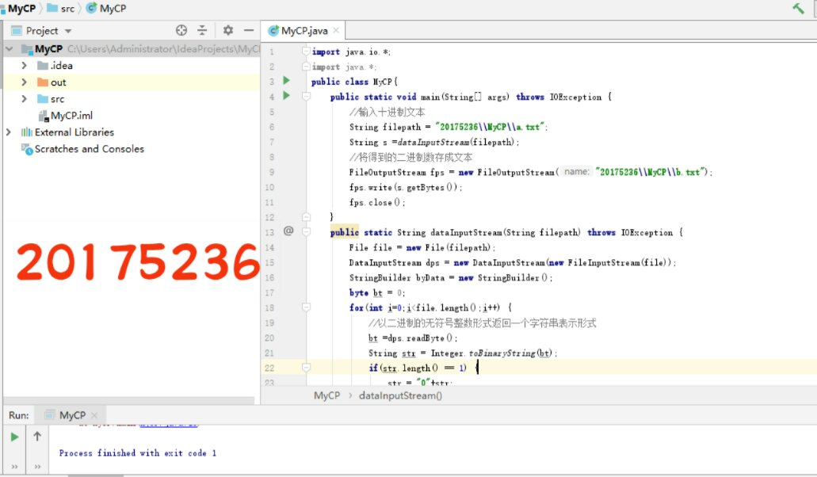Select the MyCP run tab
This screenshot has width=817, height=477.
(72, 415)
